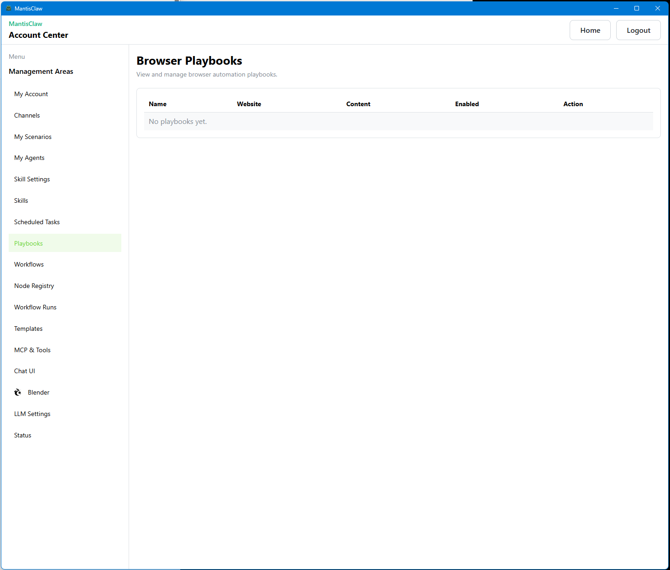Open the Node Registry
670x570 pixels.
tap(34, 285)
